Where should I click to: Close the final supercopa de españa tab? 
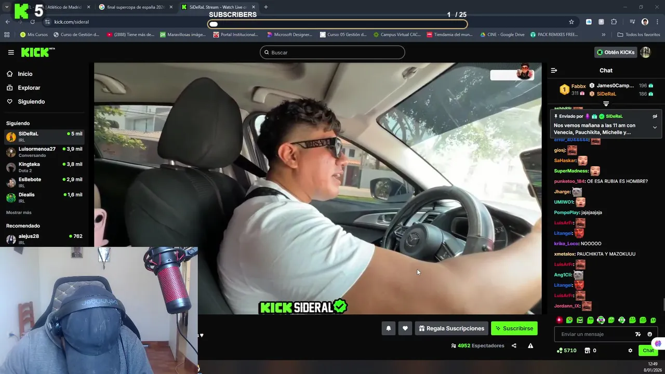tap(171, 7)
